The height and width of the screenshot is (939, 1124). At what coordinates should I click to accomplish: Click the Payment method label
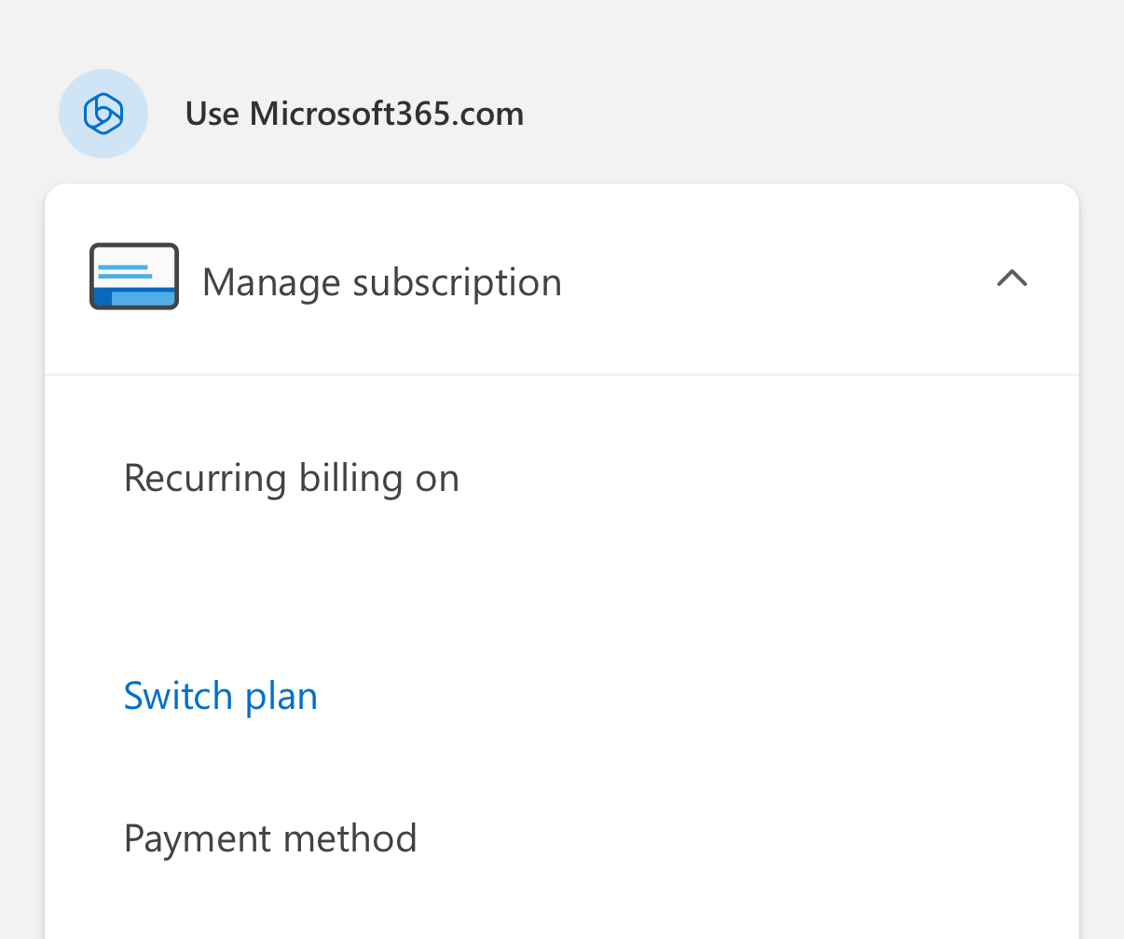pyautogui.click(x=270, y=838)
